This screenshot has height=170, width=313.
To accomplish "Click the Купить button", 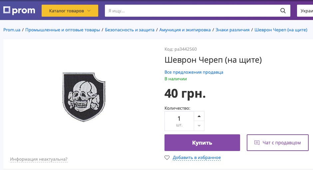I will point(202,143).
